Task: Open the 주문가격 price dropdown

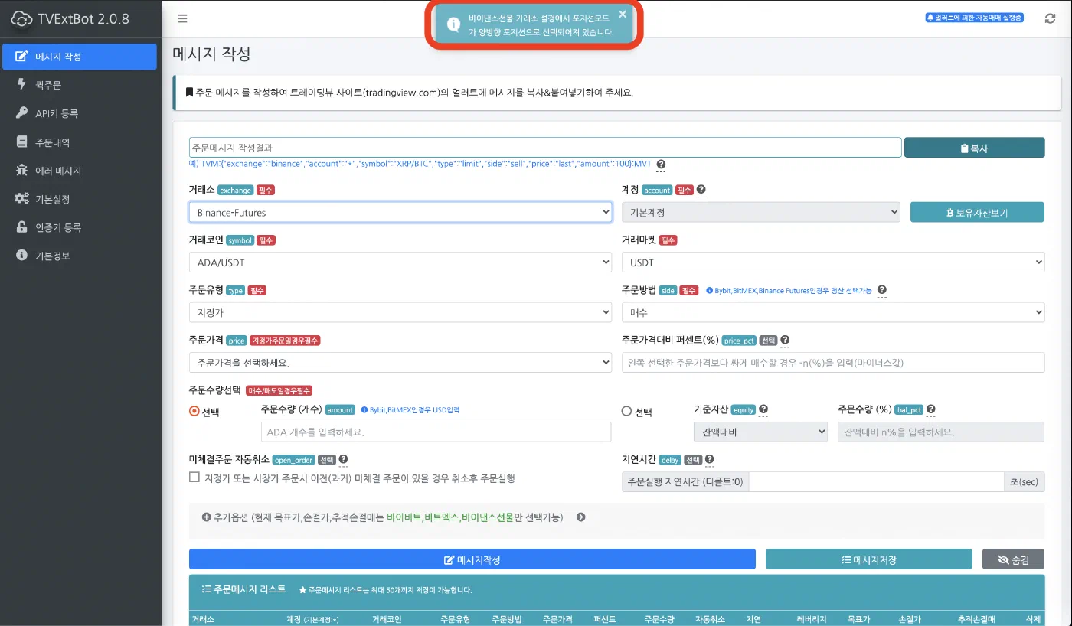Action: (x=400, y=362)
